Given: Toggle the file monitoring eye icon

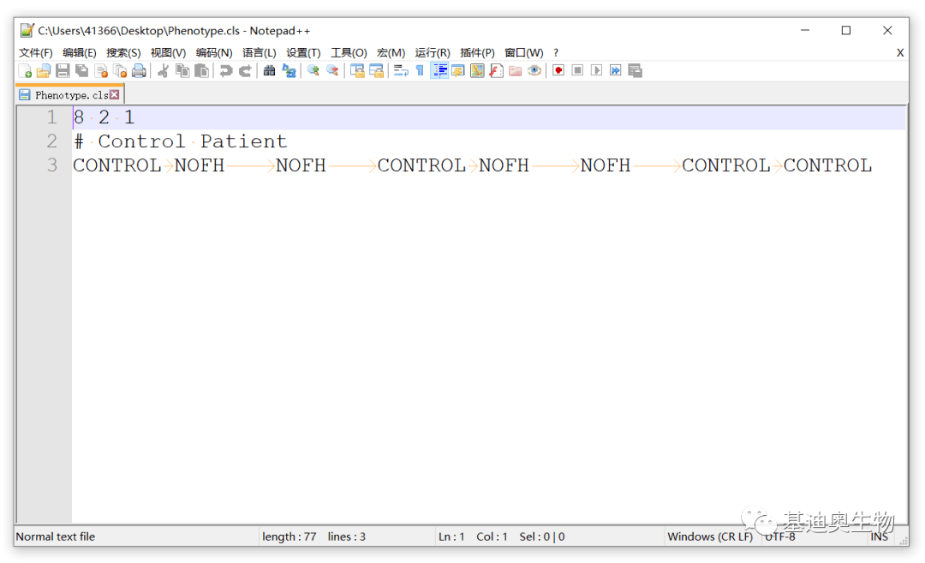Looking at the screenshot, I should coord(534,71).
